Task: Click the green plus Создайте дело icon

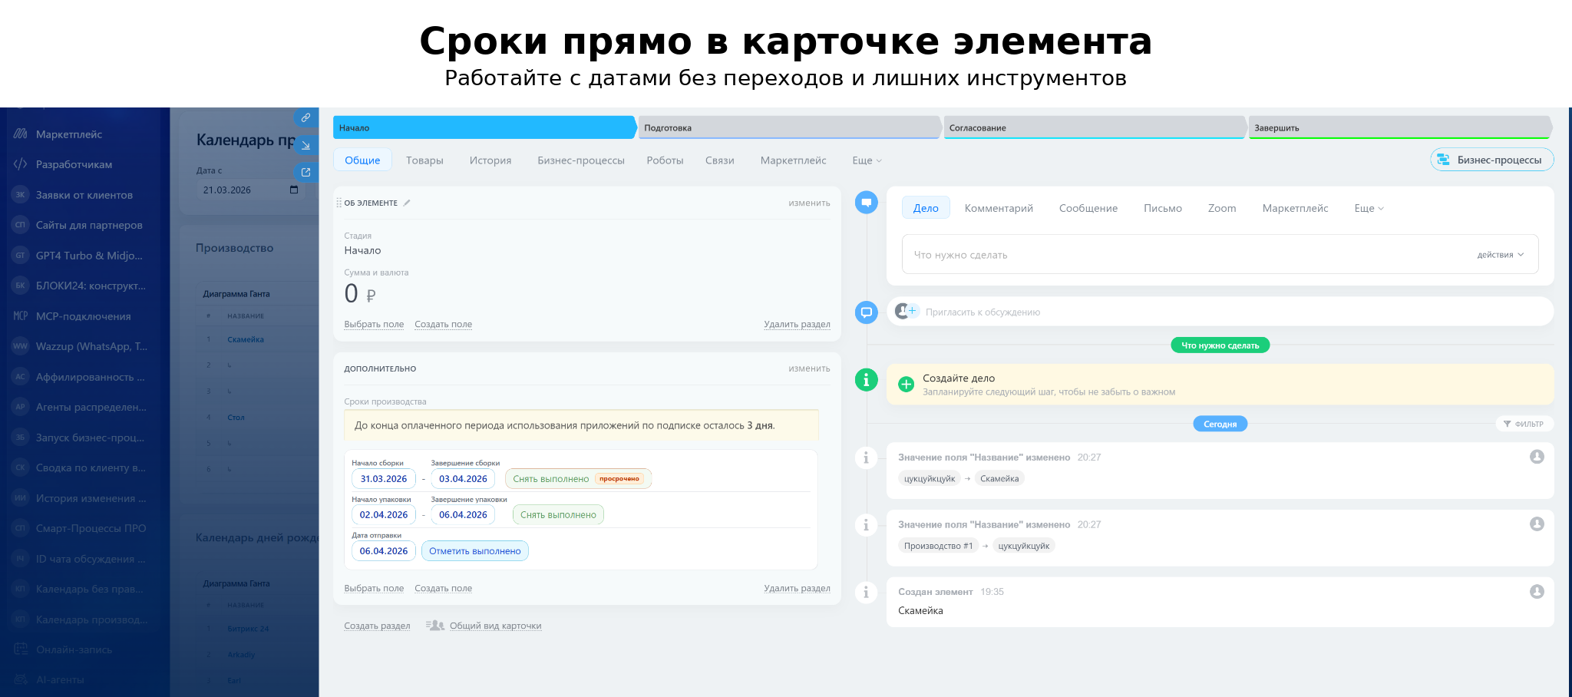Action: (x=907, y=384)
